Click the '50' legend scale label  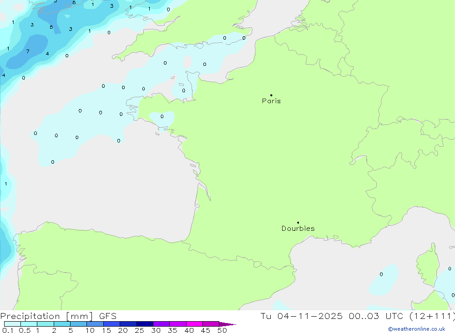[222, 330]
